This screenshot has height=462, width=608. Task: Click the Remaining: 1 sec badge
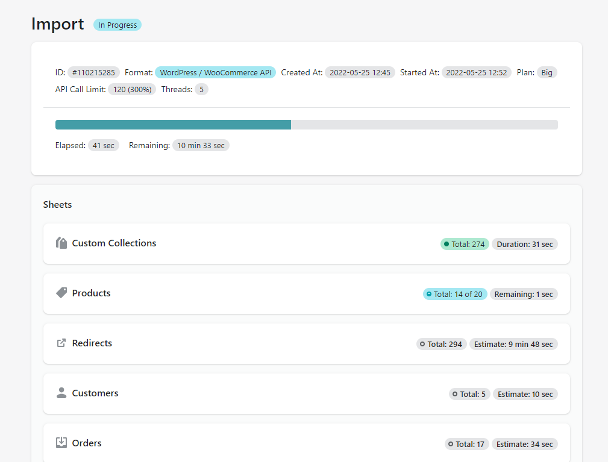(x=524, y=294)
